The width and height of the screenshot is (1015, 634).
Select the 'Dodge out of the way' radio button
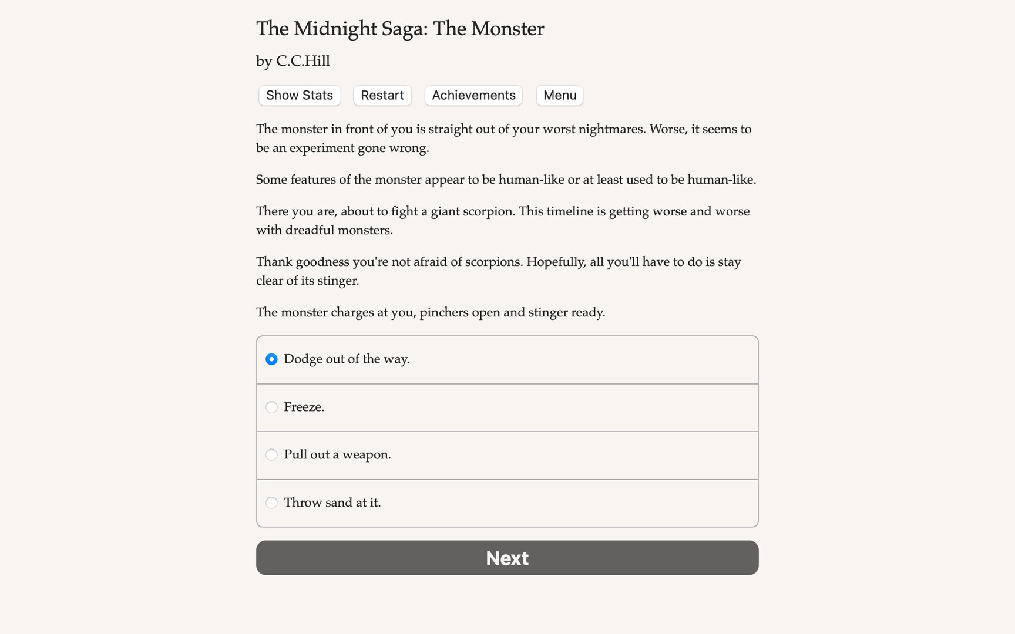coord(271,359)
